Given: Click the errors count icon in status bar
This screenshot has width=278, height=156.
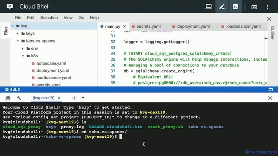Looking at the screenshot, I should 7,90.
